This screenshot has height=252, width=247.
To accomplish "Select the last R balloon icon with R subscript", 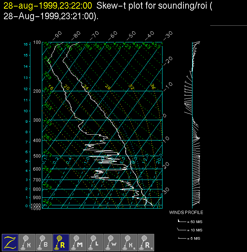I will (x=146, y=242).
